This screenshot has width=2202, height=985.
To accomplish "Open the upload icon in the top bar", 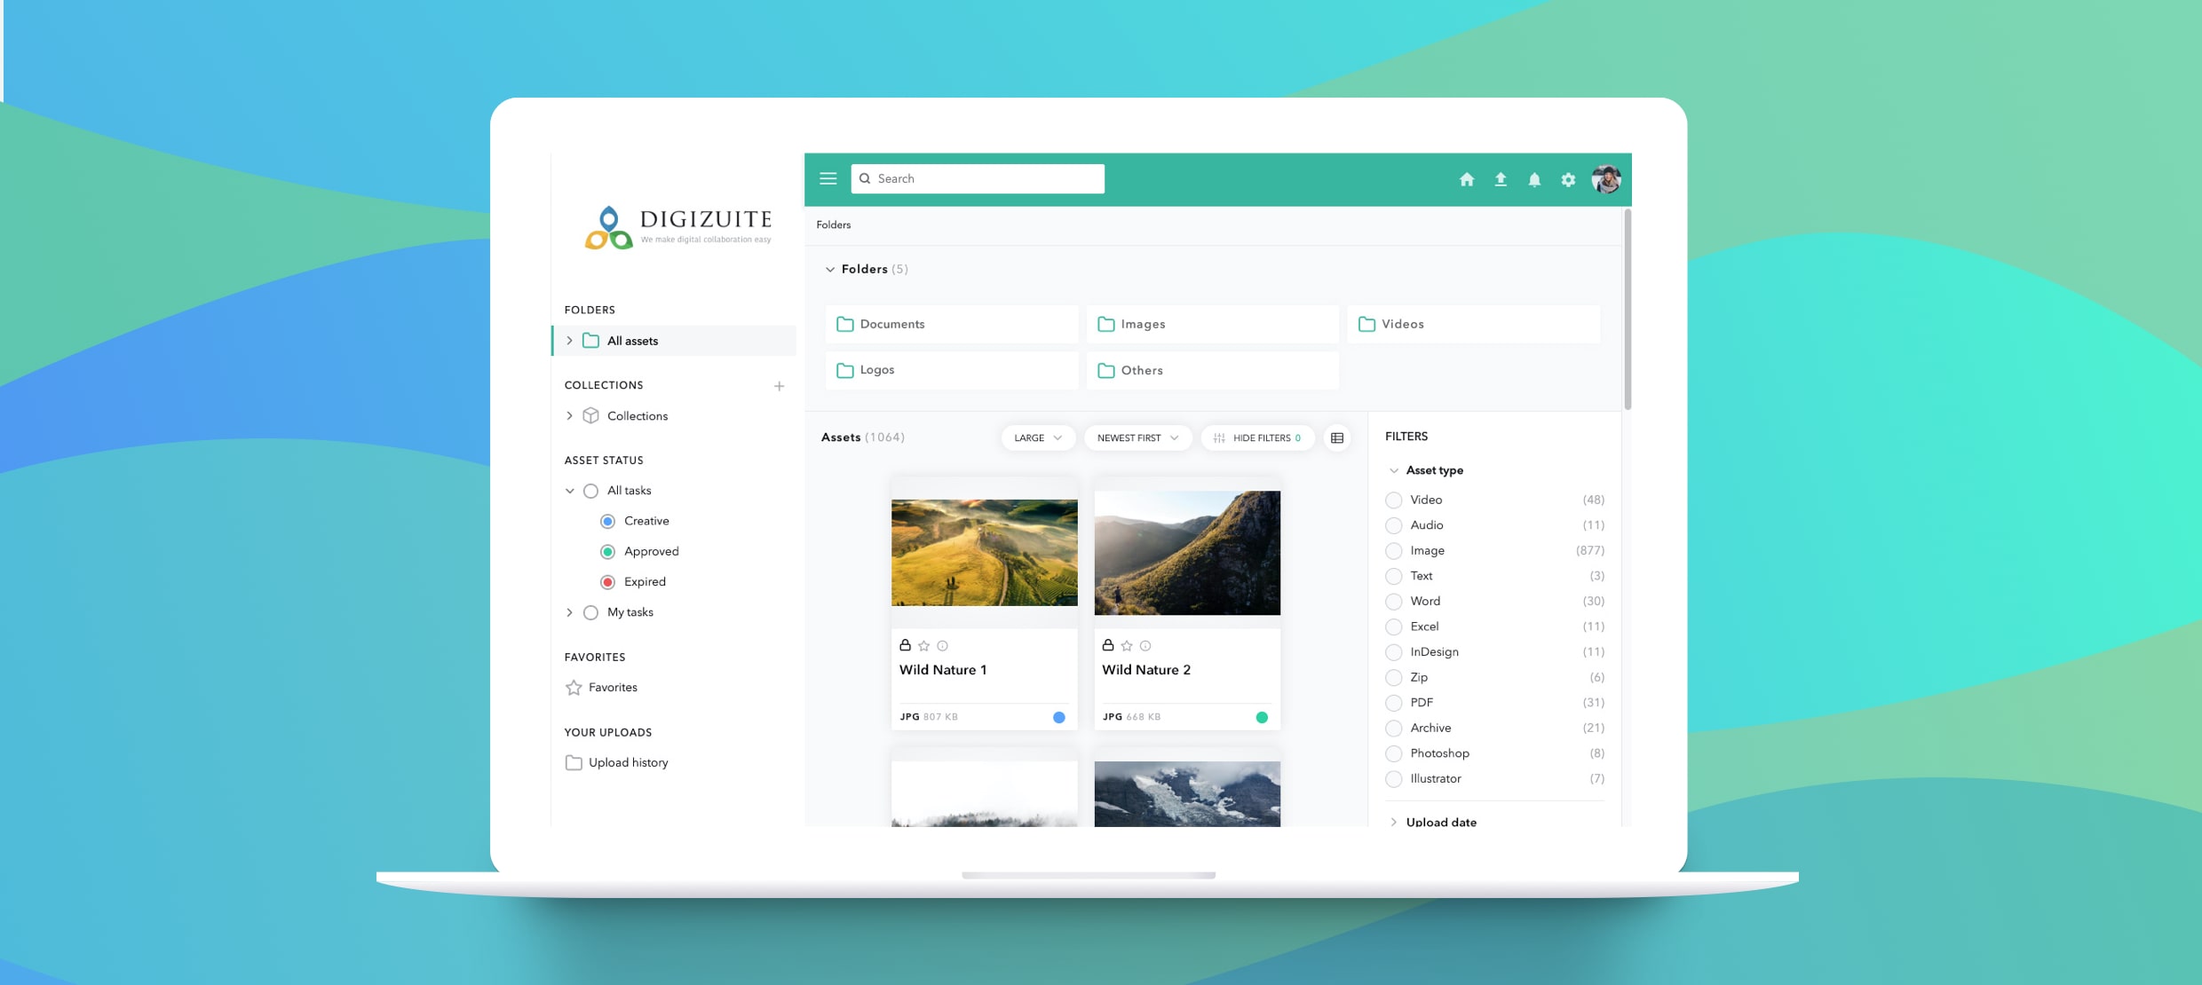I will [x=1501, y=179].
